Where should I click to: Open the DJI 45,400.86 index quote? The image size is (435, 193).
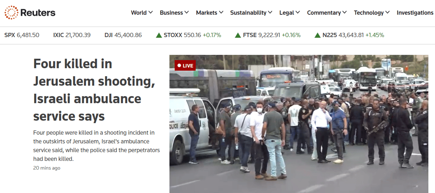pyautogui.click(x=123, y=35)
